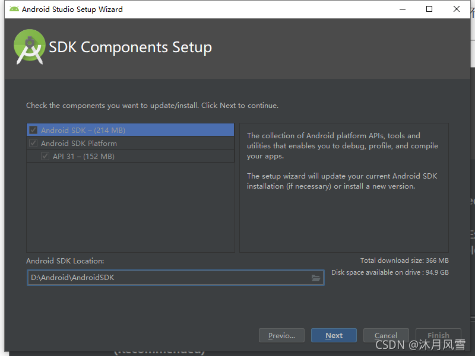
Task: Click the Cancel button
Action: (386, 335)
